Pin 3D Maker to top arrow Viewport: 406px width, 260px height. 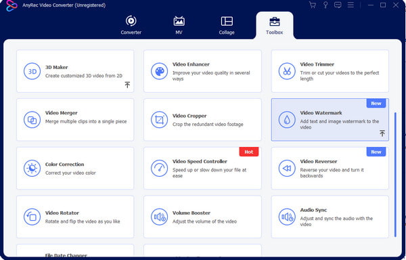pyautogui.click(x=127, y=85)
